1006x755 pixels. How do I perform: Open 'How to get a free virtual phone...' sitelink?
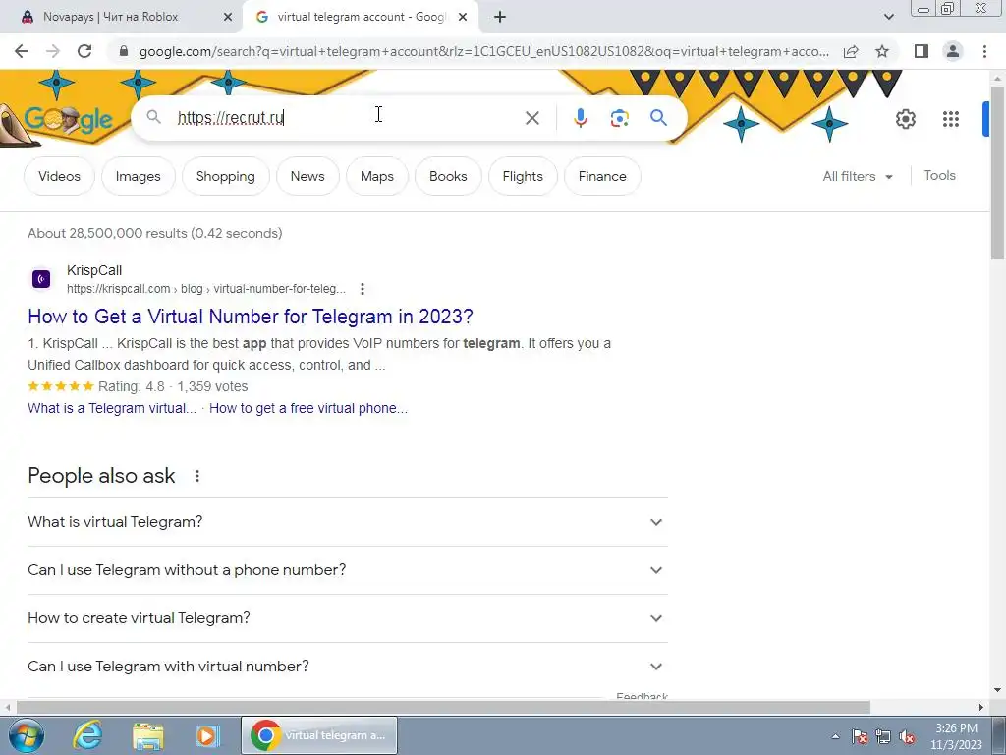[307, 408]
